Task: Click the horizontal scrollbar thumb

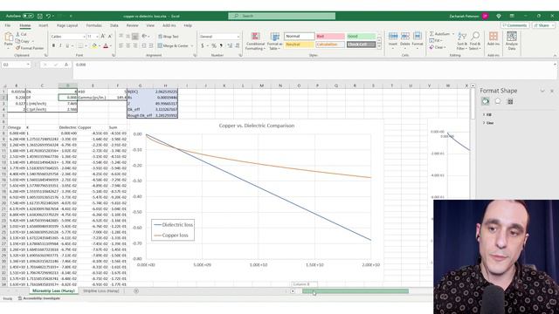Action: click(x=355, y=291)
